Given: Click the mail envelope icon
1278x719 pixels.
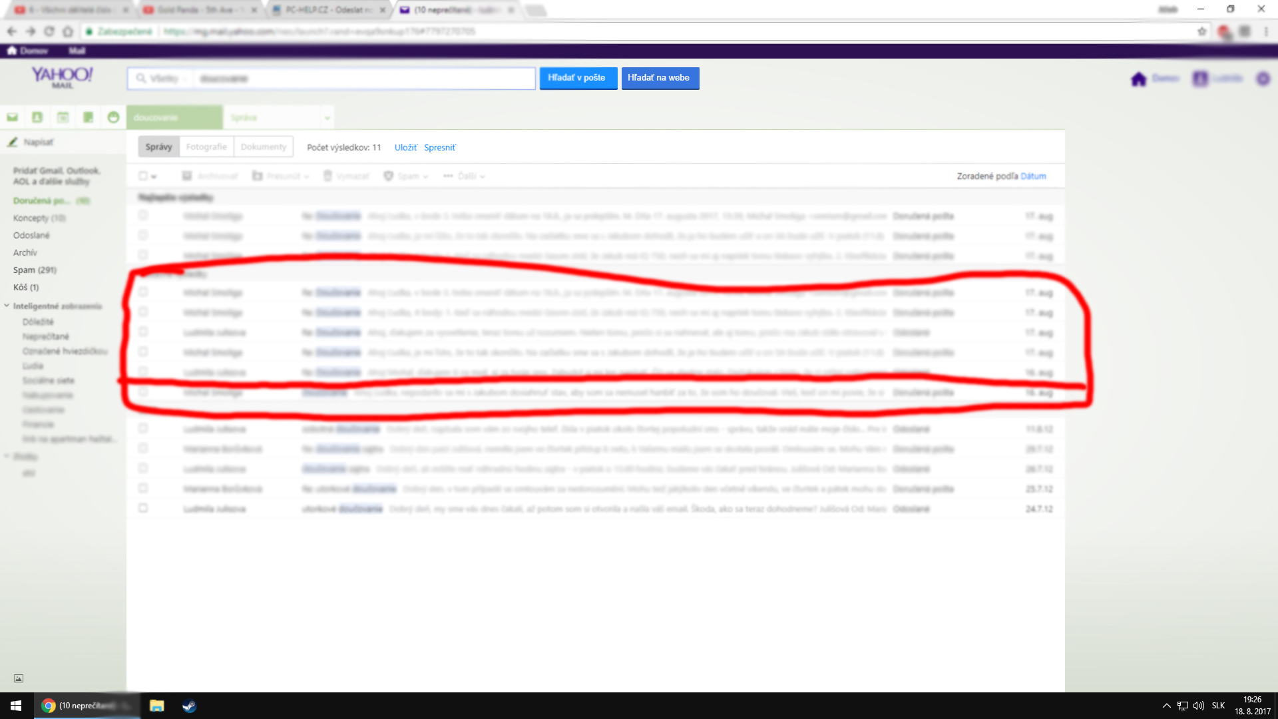Looking at the screenshot, I should 12,117.
